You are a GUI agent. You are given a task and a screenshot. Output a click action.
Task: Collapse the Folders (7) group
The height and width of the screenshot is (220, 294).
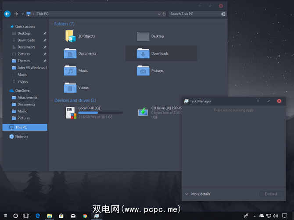51,24
